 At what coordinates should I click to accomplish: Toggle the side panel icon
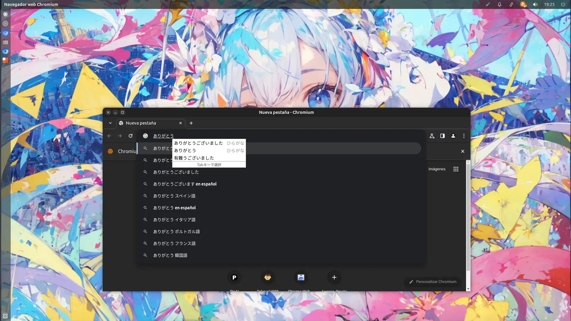click(x=443, y=136)
